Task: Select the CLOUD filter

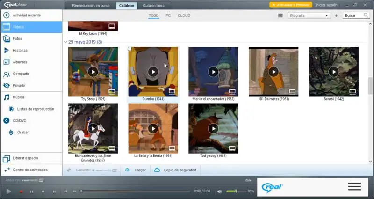Action: point(184,15)
